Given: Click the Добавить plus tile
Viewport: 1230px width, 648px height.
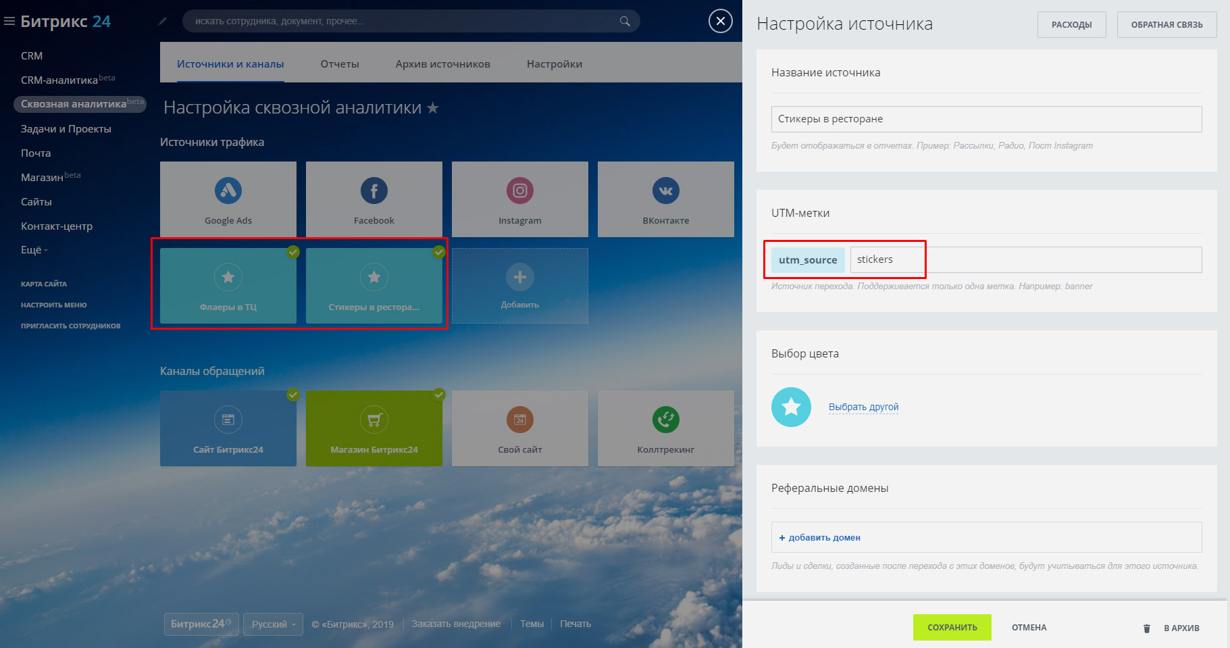Looking at the screenshot, I should click(x=520, y=286).
